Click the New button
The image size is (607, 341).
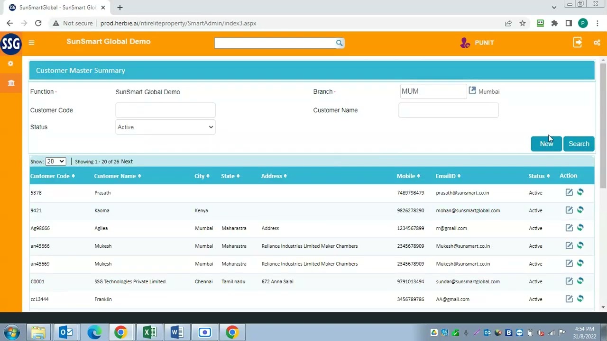point(546,144)
